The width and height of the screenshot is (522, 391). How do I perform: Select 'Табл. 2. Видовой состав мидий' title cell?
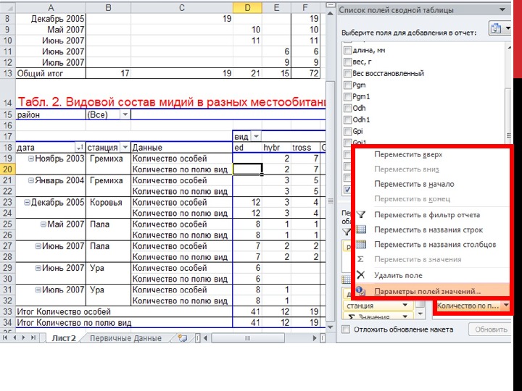[171, 102]
